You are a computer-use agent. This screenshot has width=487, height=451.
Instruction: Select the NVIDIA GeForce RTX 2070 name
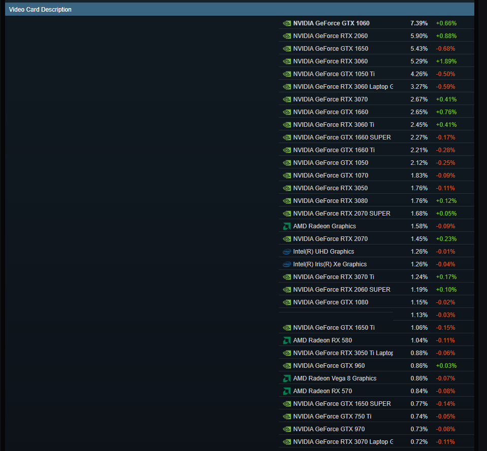click(x=331, y=239)
